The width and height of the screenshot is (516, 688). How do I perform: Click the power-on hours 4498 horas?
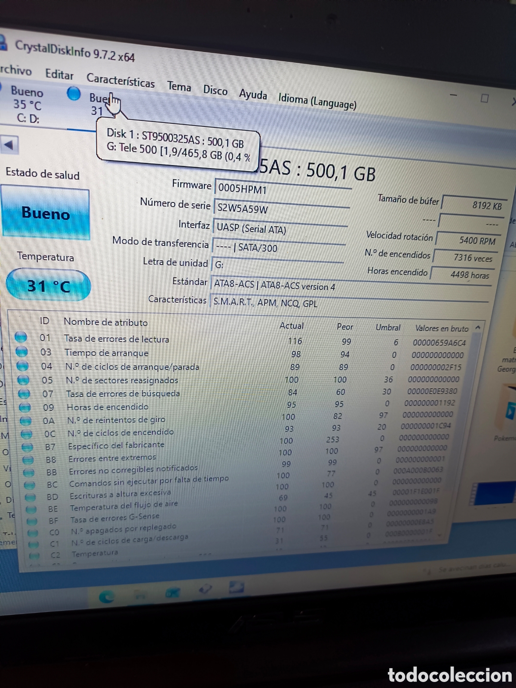[x=463, y=274]
